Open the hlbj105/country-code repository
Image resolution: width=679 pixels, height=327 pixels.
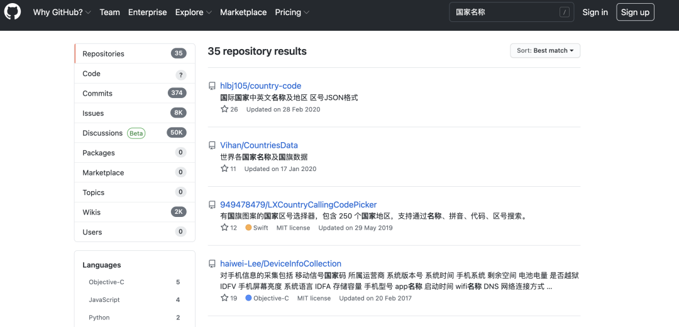point(261,86)
